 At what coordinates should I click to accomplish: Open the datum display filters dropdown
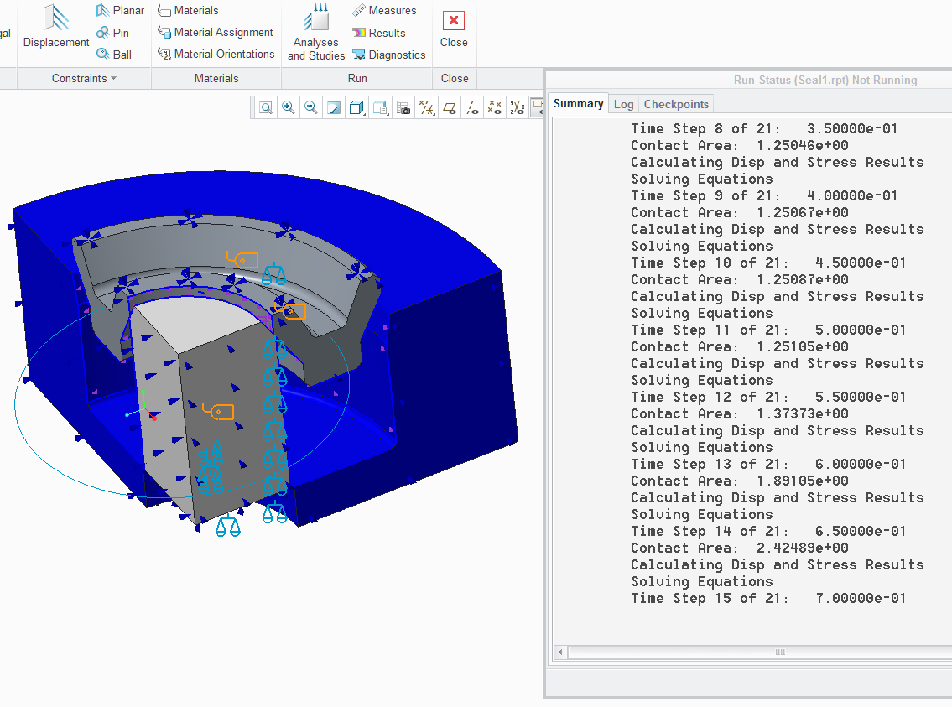[x=427, y=108]
